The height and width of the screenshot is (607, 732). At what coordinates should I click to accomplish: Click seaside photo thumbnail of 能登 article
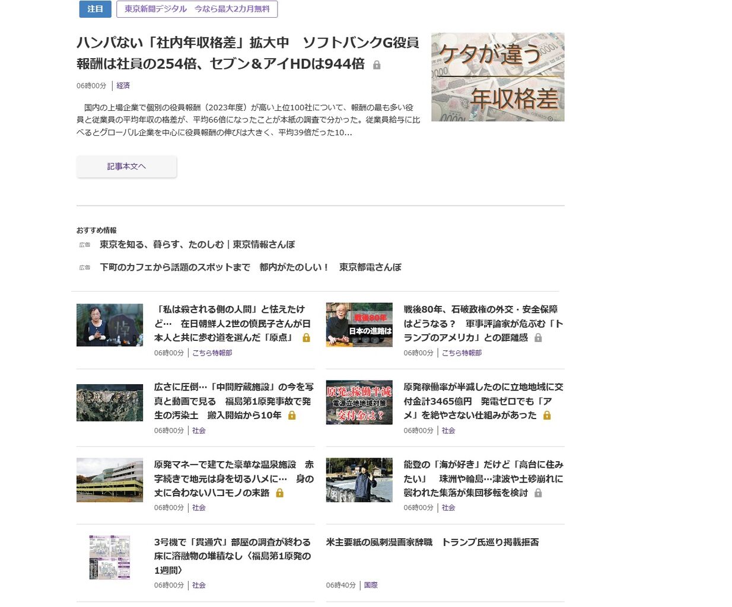[359, 480]
